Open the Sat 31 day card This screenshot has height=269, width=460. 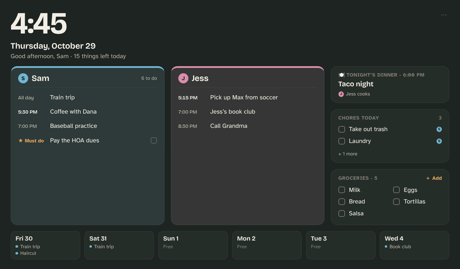(119, 245)
